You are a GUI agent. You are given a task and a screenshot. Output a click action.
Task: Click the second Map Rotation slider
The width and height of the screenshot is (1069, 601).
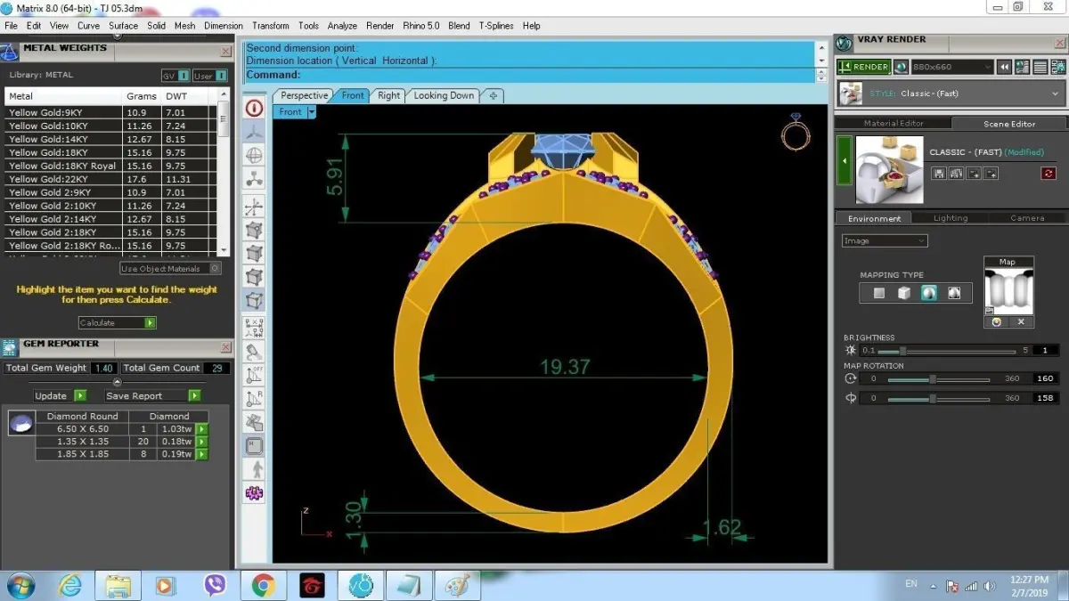[x=939, y=398]
